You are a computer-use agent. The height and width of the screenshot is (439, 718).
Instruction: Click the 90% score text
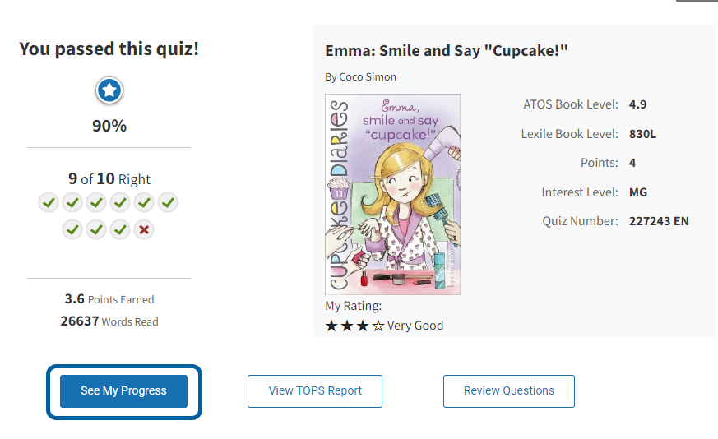(109, 126)
